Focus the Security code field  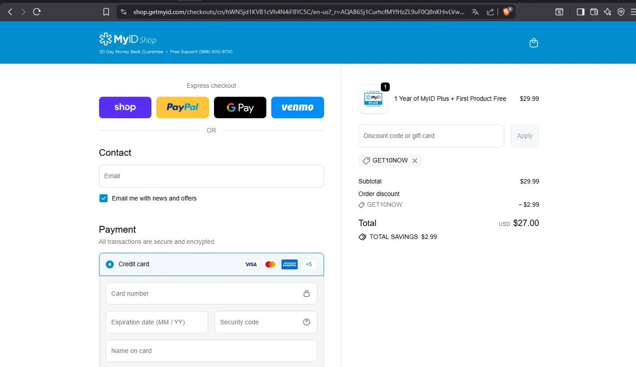266,322
